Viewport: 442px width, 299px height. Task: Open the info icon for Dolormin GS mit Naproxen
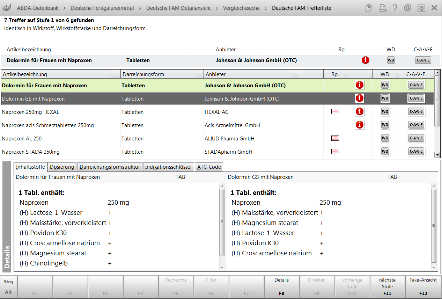(360, 98)
